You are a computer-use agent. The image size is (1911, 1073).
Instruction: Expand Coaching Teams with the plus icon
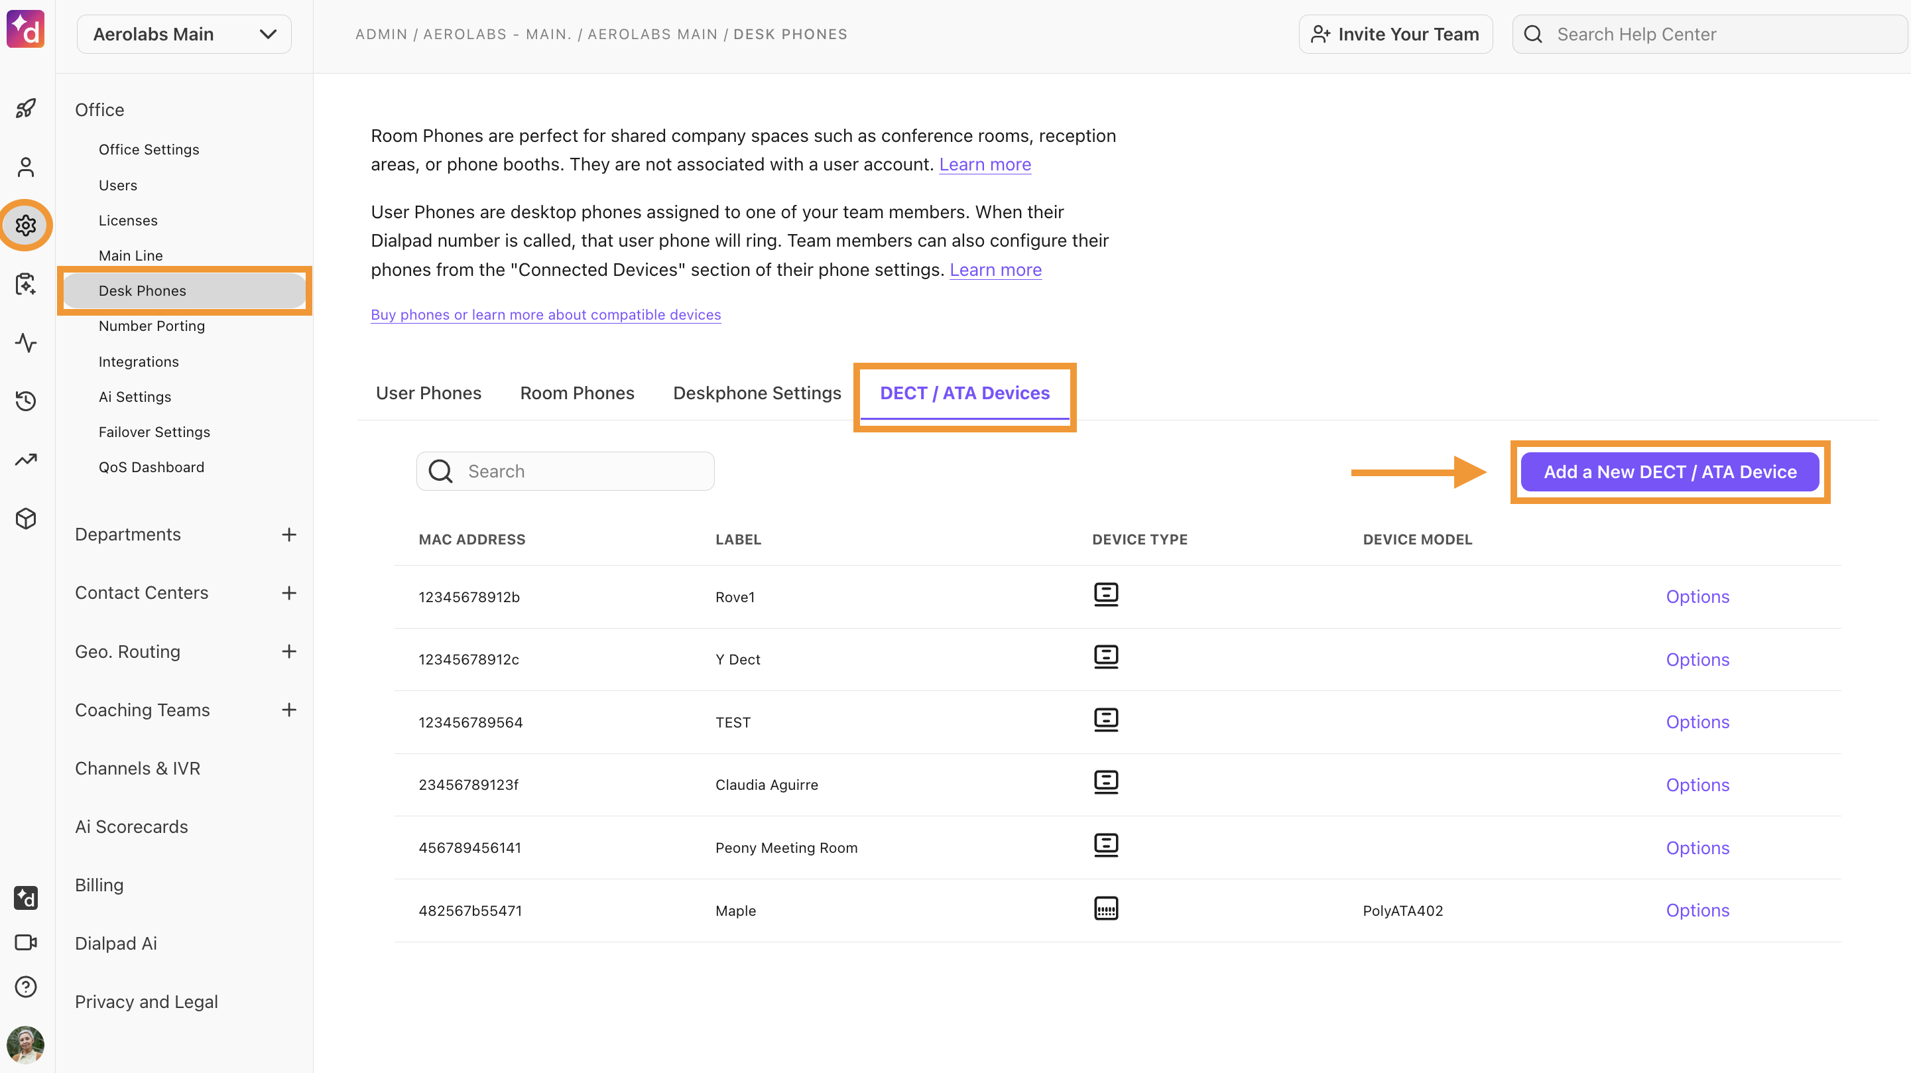click(289, 710)
